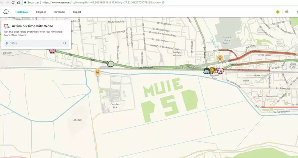Screen dimensions: 298x158
Task: Click the construction hazard pin near Carrefour
Action: (97, 72)
